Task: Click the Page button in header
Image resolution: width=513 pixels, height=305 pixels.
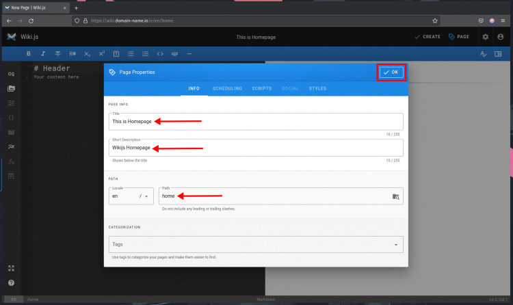Action: click(x=459, y=36)
